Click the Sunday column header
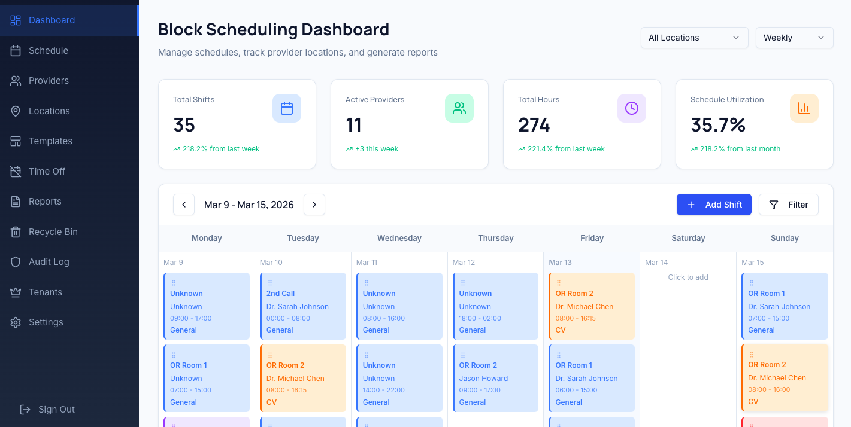851x427 pixels. [785, 238]
